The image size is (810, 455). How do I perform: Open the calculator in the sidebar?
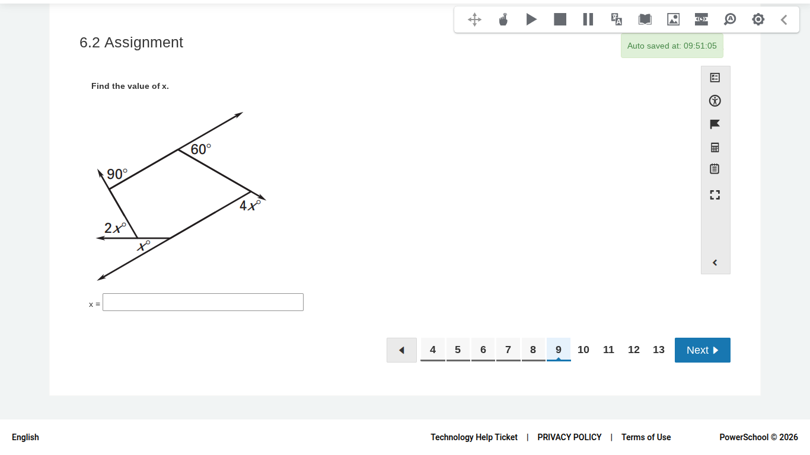coord(715,147)
